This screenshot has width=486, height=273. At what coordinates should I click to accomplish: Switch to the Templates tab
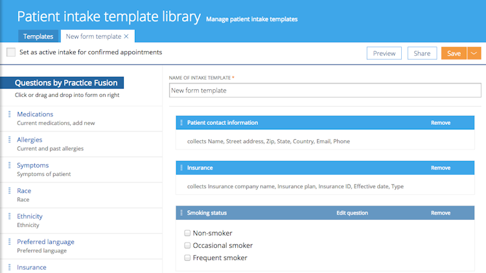38,36
